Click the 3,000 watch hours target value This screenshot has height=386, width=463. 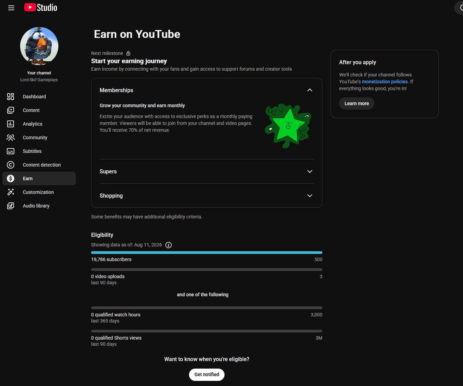(x=317, y=315)
